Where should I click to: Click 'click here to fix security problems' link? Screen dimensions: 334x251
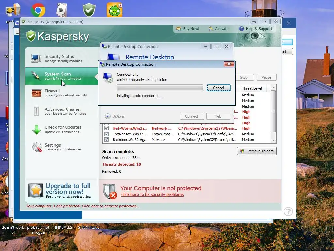153,195
